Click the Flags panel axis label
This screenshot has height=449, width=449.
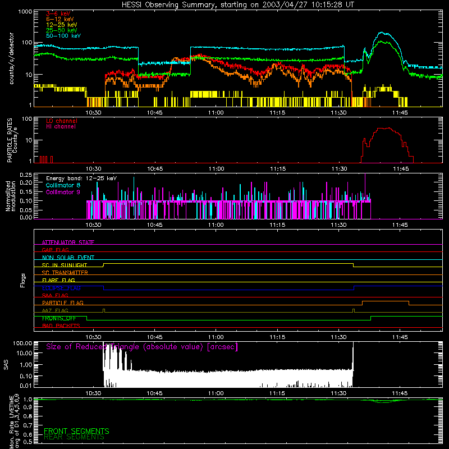[x=23, y=280]
